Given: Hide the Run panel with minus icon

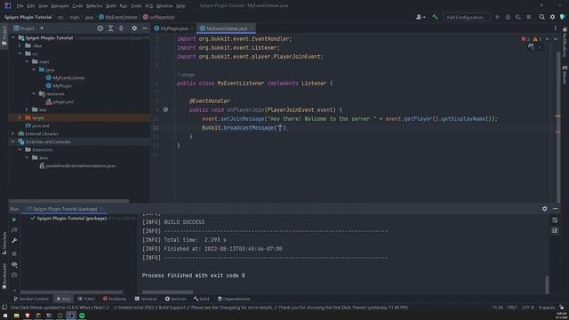Looking at the screenshot, I should pos(555,209).
